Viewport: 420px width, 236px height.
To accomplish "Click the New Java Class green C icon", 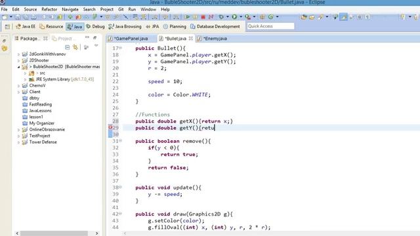I will click(x=271, y=17).
